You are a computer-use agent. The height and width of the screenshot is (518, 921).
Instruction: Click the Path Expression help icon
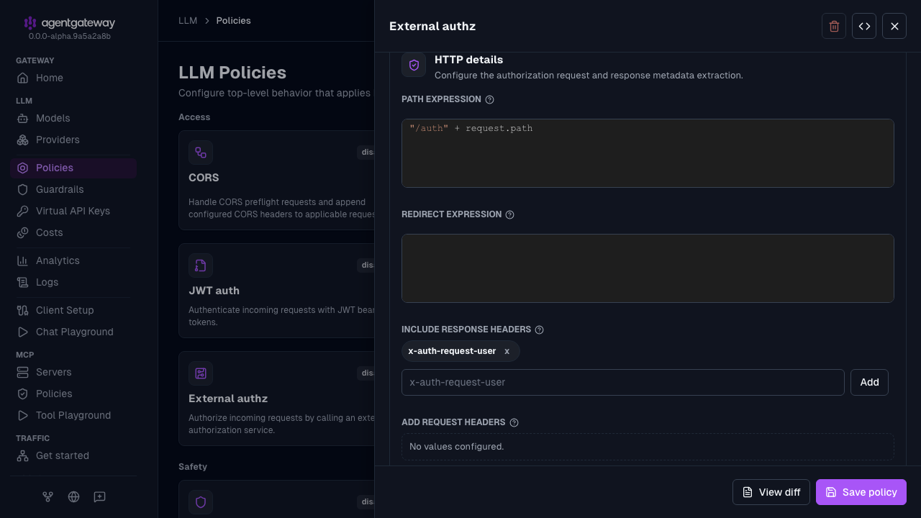[490, 99]
